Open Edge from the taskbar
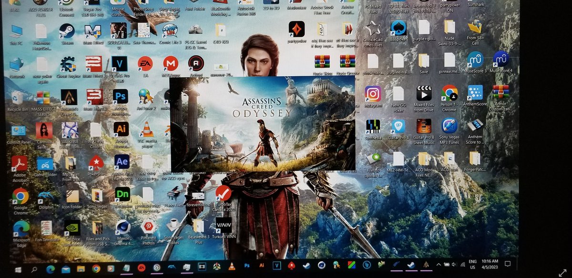This screenshot has width=572, height=278. (x=50, y=268)
